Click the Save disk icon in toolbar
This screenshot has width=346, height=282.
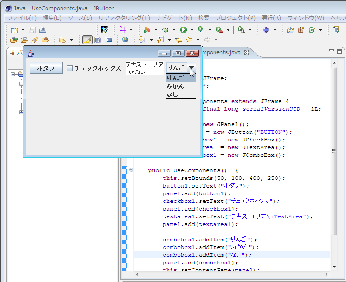[x=32, y=30]
